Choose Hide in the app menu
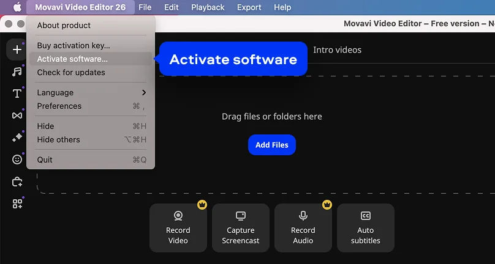The image size is (495, 264). point(91,127)
